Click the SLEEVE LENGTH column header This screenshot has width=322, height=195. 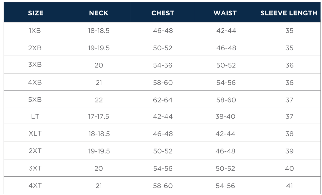pos(289,13)
